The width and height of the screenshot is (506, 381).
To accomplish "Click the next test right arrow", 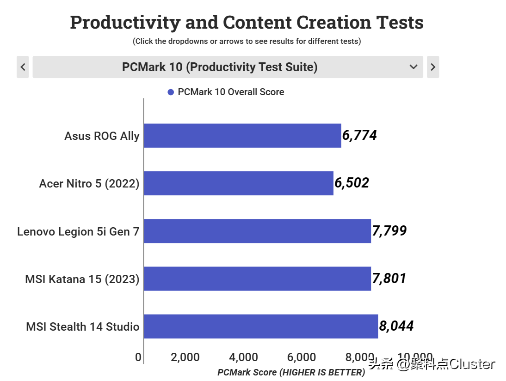I will point(433,67).
